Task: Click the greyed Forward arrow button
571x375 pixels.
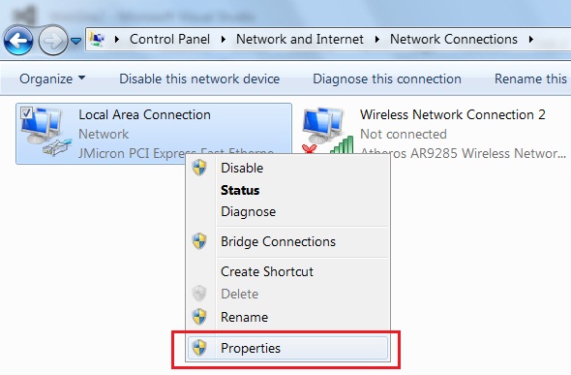Action: pos(53,41)
